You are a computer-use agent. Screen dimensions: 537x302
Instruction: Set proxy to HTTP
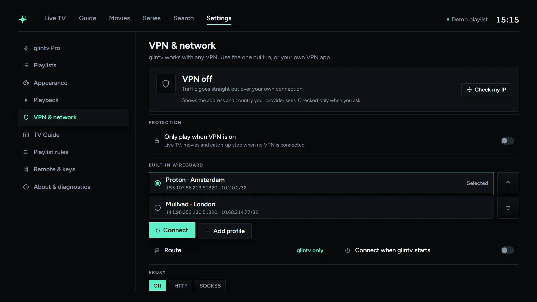[181, 286]
